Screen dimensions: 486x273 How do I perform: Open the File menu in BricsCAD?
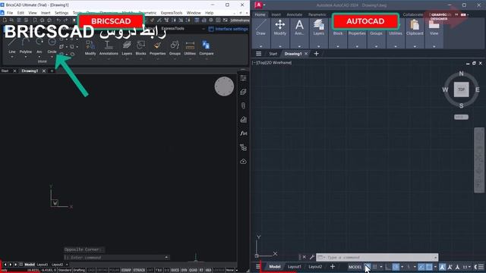tap(10, 13)
